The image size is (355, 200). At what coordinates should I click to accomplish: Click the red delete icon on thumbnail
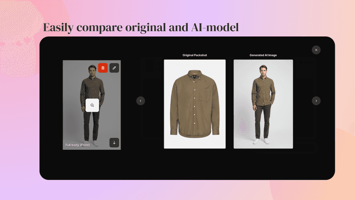[103, 68]
